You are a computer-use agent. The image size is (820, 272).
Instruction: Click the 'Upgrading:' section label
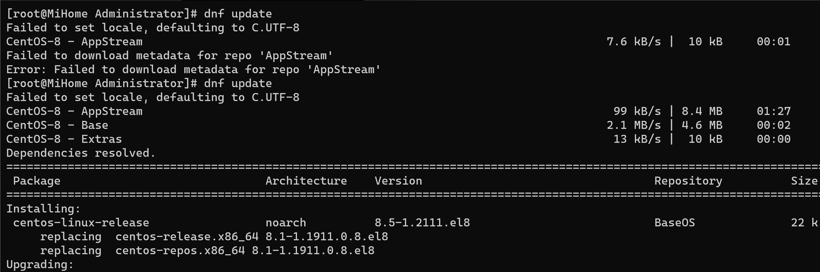40,264
